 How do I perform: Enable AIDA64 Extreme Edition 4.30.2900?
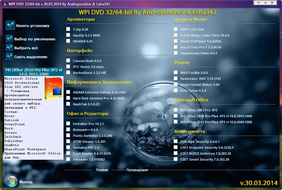68,92
